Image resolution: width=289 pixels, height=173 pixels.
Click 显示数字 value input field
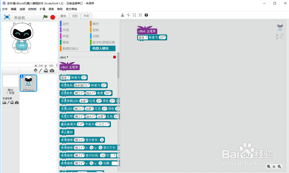pos(102,140)
